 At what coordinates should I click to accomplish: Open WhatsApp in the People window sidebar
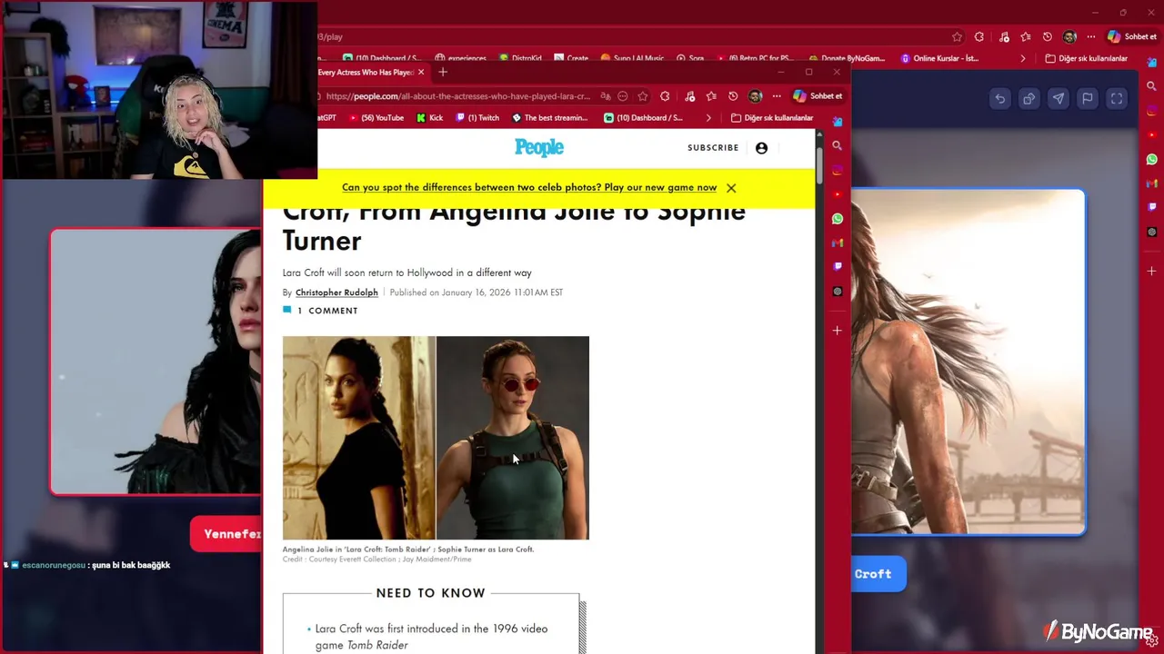coord(838,219)
